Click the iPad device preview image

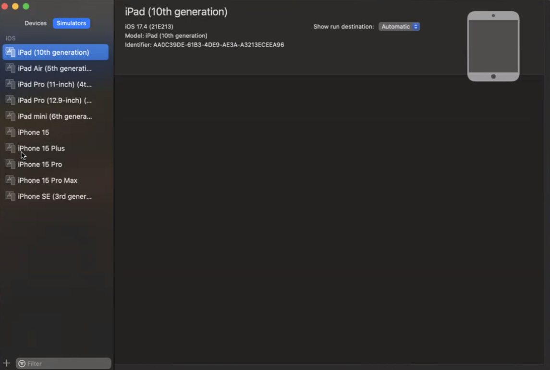493,46
